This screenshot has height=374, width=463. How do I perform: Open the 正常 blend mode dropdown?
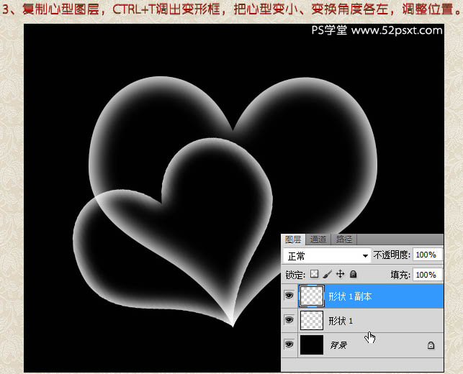[327, 255]
